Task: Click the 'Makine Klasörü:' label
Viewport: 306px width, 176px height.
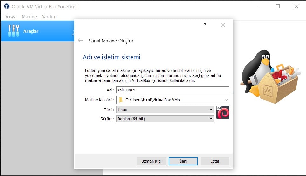Action: (x=99, y=100)
